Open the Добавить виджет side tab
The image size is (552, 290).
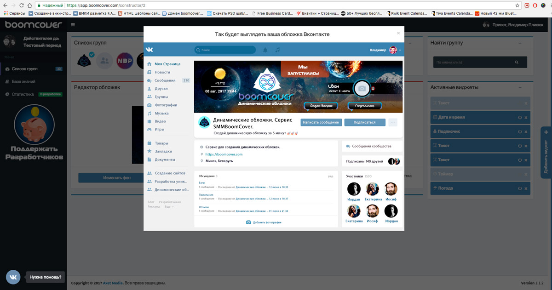pos(546,153)
